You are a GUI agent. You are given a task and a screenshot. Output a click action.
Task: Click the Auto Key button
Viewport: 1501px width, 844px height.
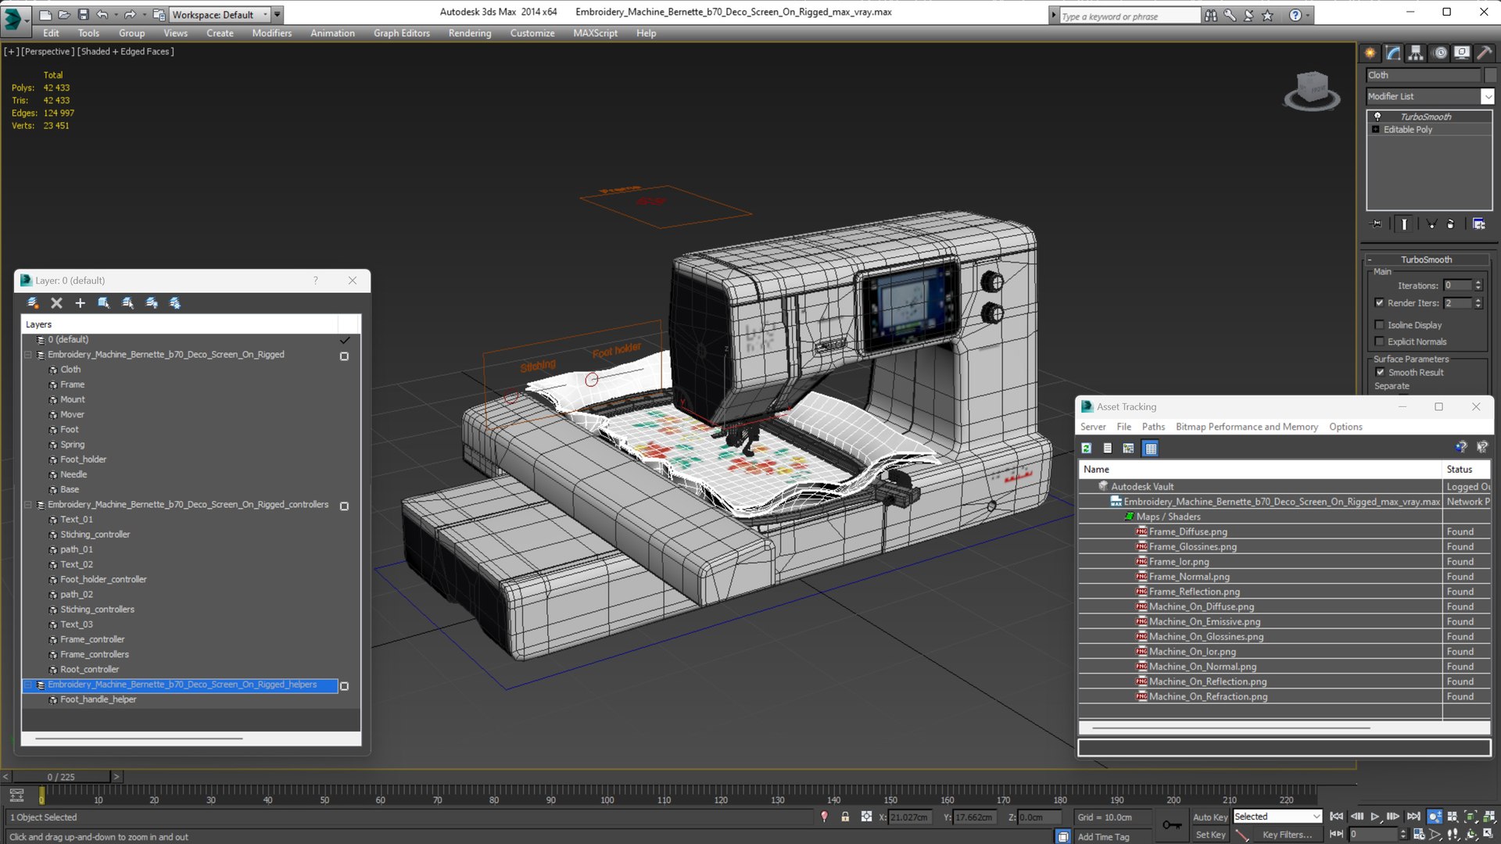tap(1209, 817)
